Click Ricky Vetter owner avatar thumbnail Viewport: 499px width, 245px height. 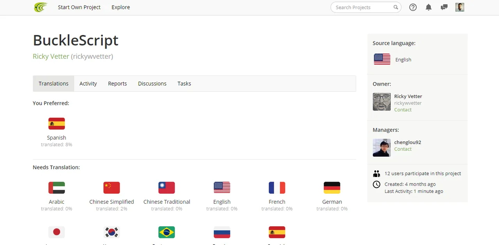(382, 102)
